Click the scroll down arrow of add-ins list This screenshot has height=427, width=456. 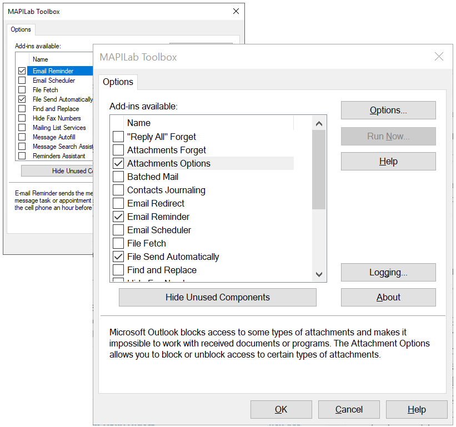coord(319,274)
